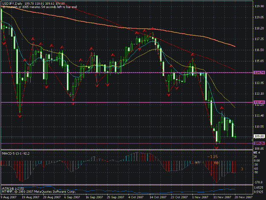Screen dimensions: 266x200
Task: Click the 16 Sep 2007 date label
Action: [94, 197]
